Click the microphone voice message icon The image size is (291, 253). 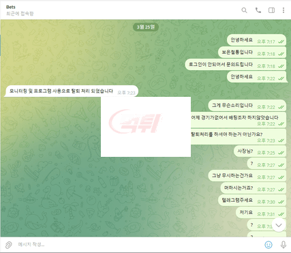point(284,245)
